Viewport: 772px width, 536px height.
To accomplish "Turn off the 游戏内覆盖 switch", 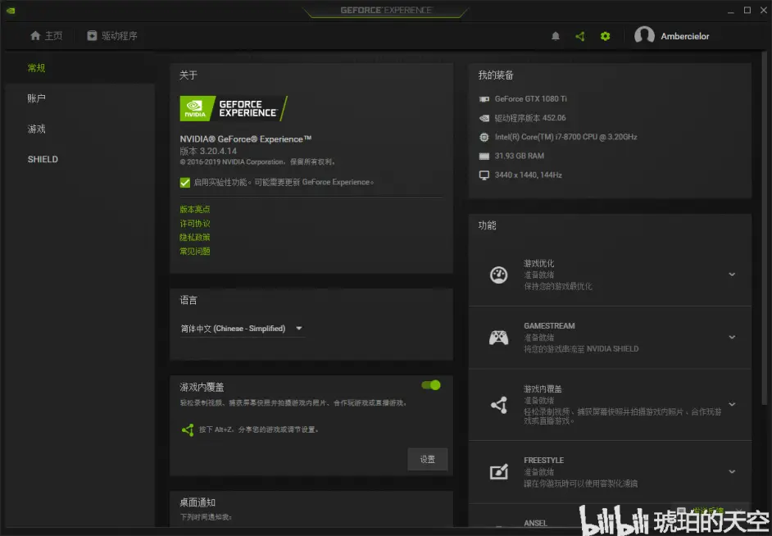I will click(x=431, y=385).
